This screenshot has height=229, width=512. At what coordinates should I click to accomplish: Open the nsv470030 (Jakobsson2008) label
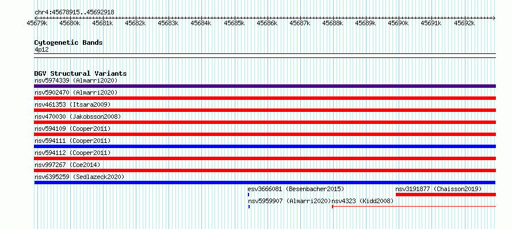[x=78, y=117]
